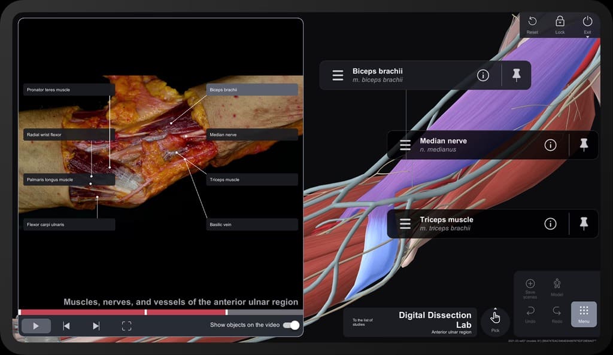Show info about Triceps muscle

point(550,224)
